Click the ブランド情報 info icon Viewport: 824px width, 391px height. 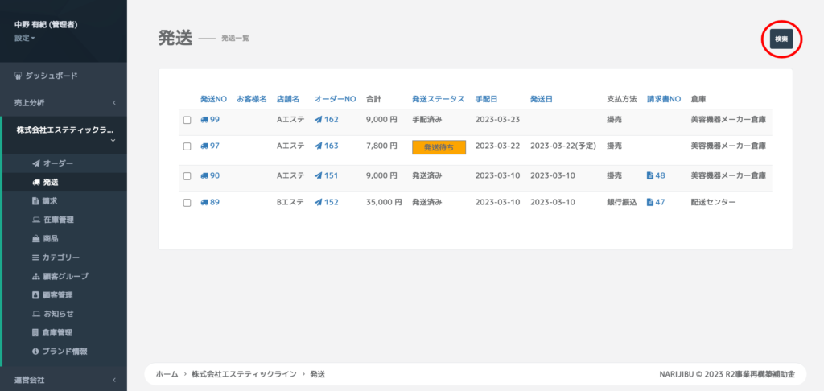click(x=35, y=352)
